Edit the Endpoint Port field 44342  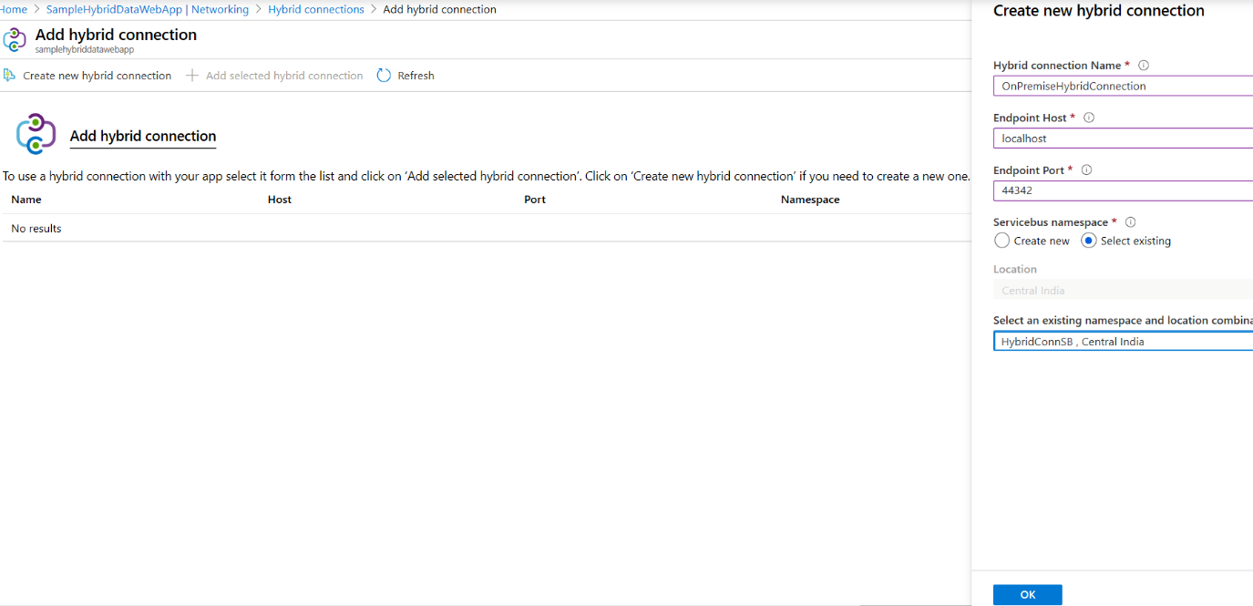pos(1123,190)
